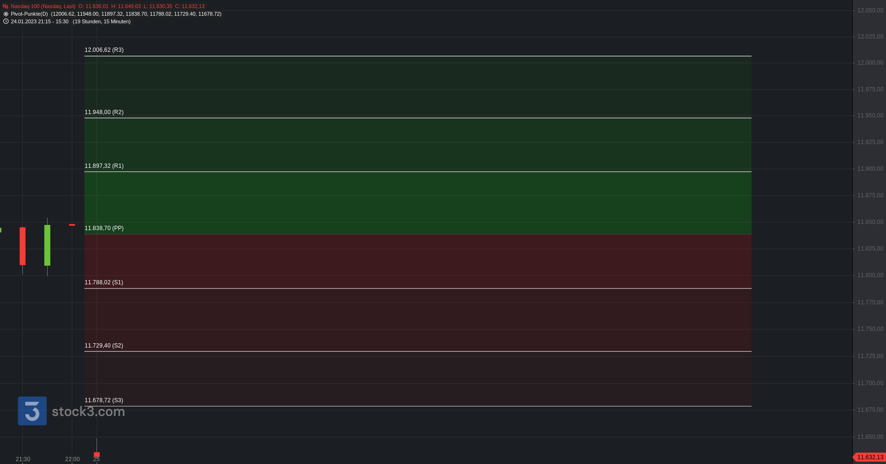Click the 11.788,02 (S1) support label

click(x=104, y=282)
